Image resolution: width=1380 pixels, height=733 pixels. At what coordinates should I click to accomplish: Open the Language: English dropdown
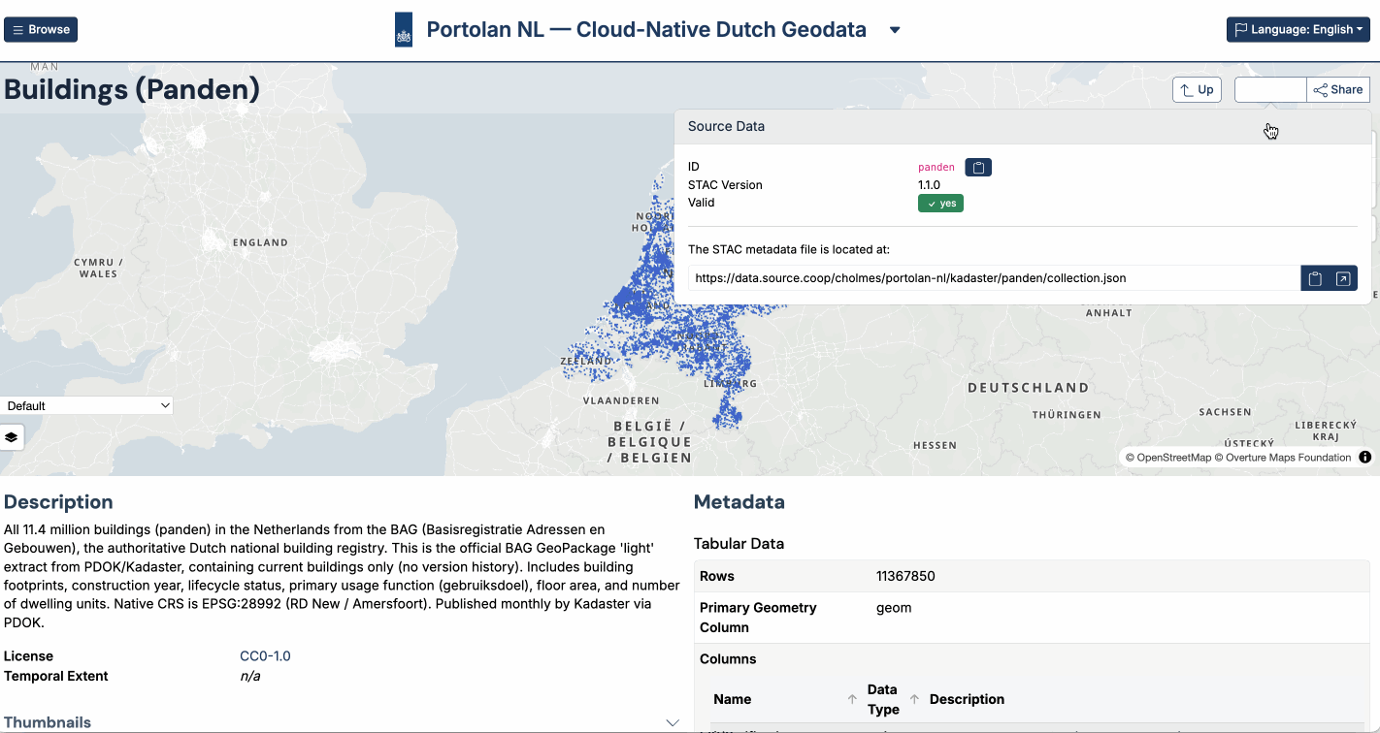(x=1298, y=30)
